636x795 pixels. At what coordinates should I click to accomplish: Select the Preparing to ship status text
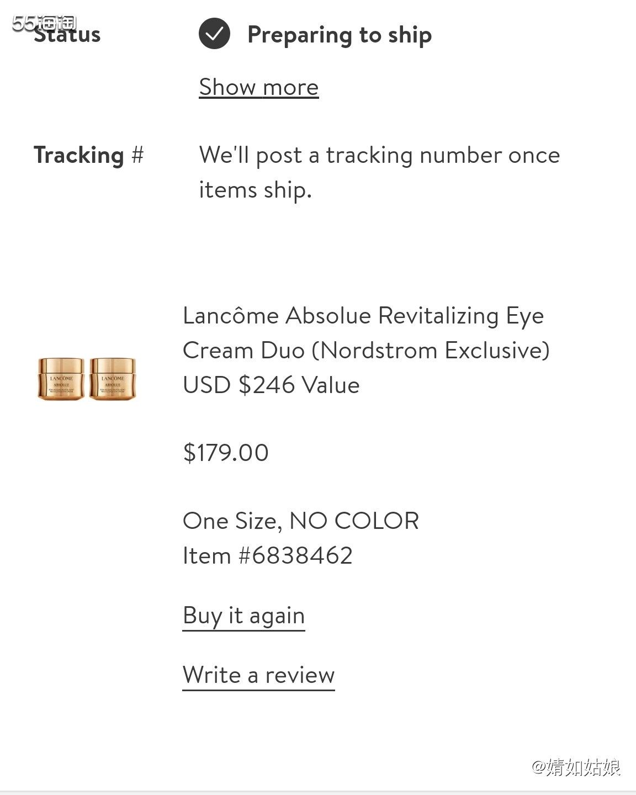340,35
